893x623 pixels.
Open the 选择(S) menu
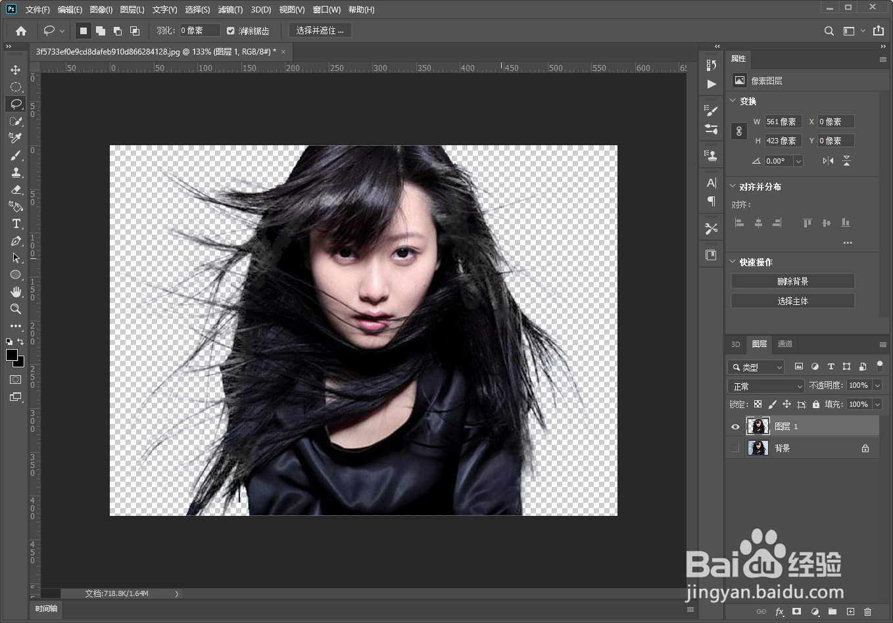(197, 10)
